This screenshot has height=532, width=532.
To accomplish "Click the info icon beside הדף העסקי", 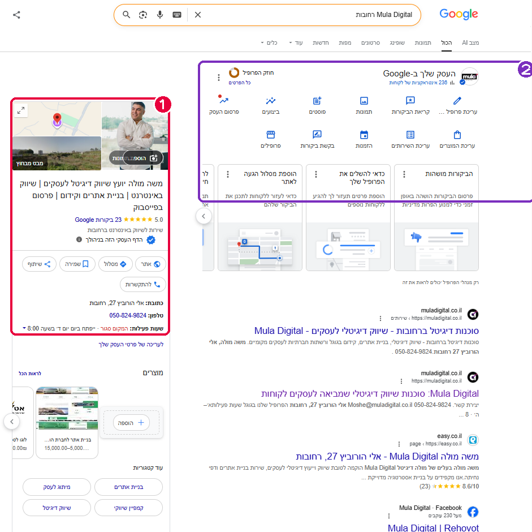I will [x=79, y=239].
